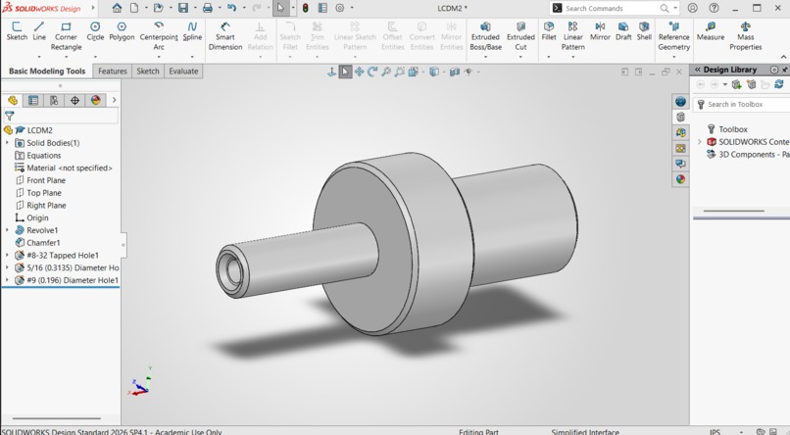790x435 pixels.
Task: Click the Save icon
Action: [x=183, y=8]
